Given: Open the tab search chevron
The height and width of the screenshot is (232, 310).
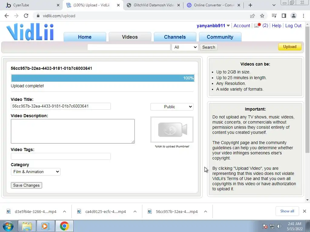Looking at the screenshot, I should pos(274,5).
